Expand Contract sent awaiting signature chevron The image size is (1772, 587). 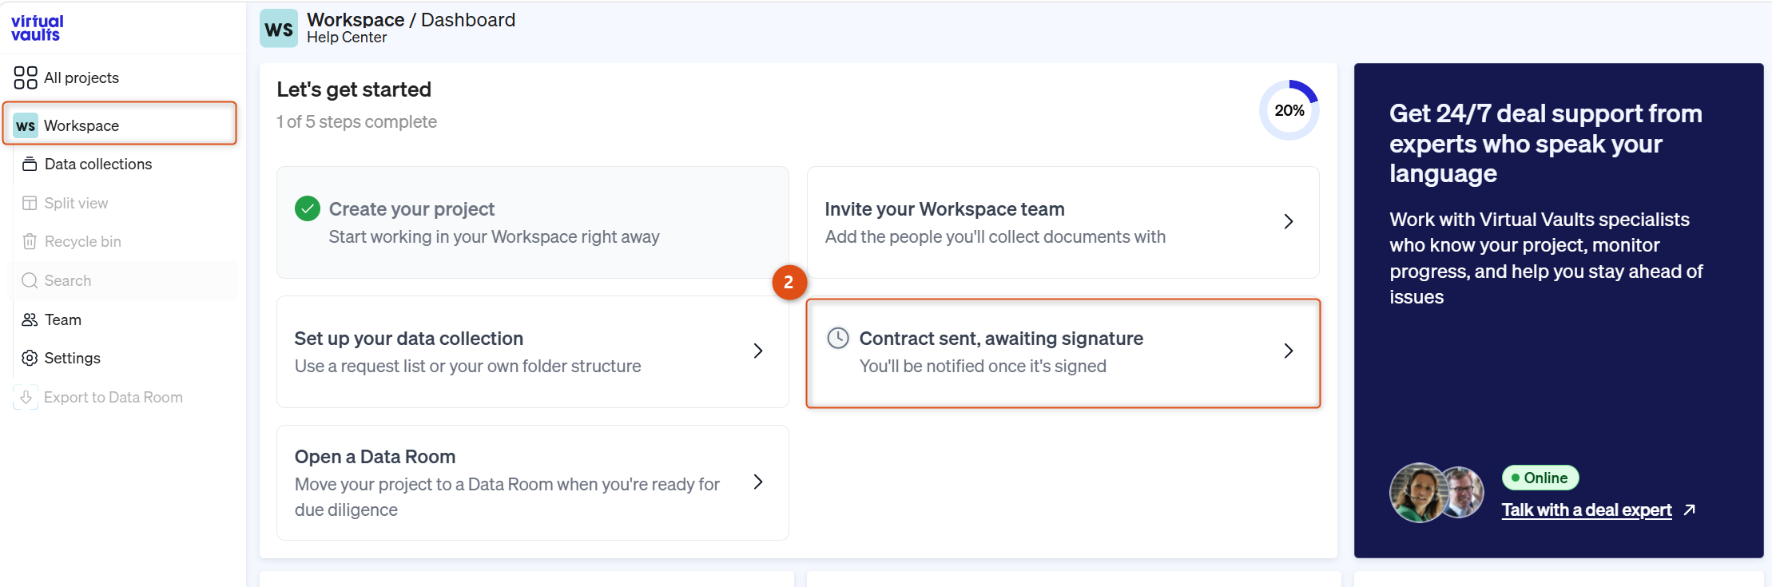[x=1288, y=351]
